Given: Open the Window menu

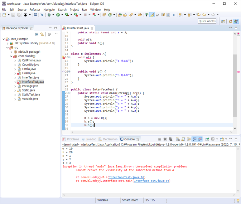Looking at the screenshot, I should (95, 10).
